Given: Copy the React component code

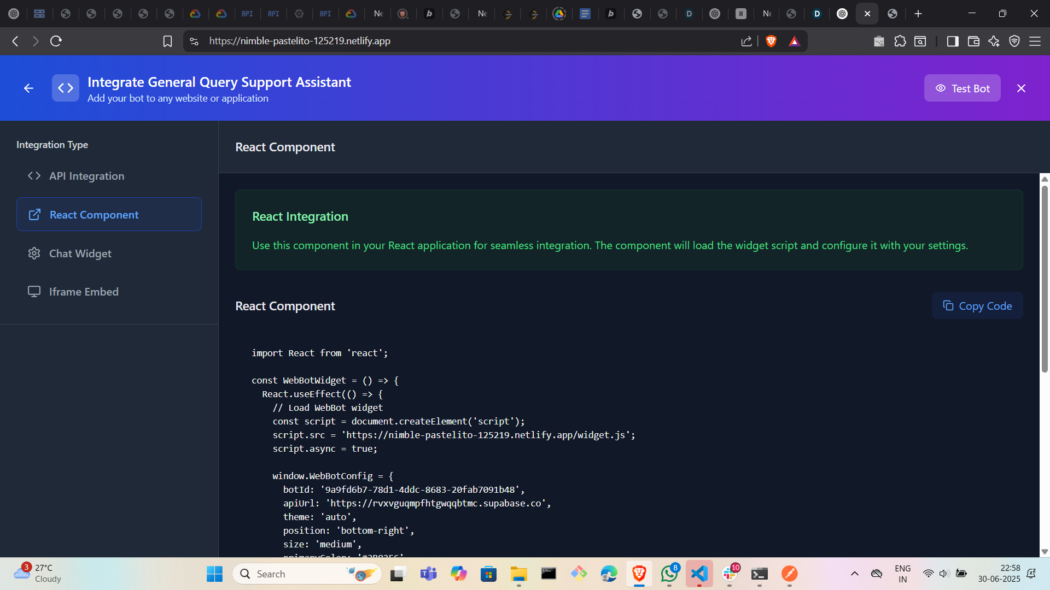Looking at the screenshot, I should pyautogui.click(x=977, y=306).
